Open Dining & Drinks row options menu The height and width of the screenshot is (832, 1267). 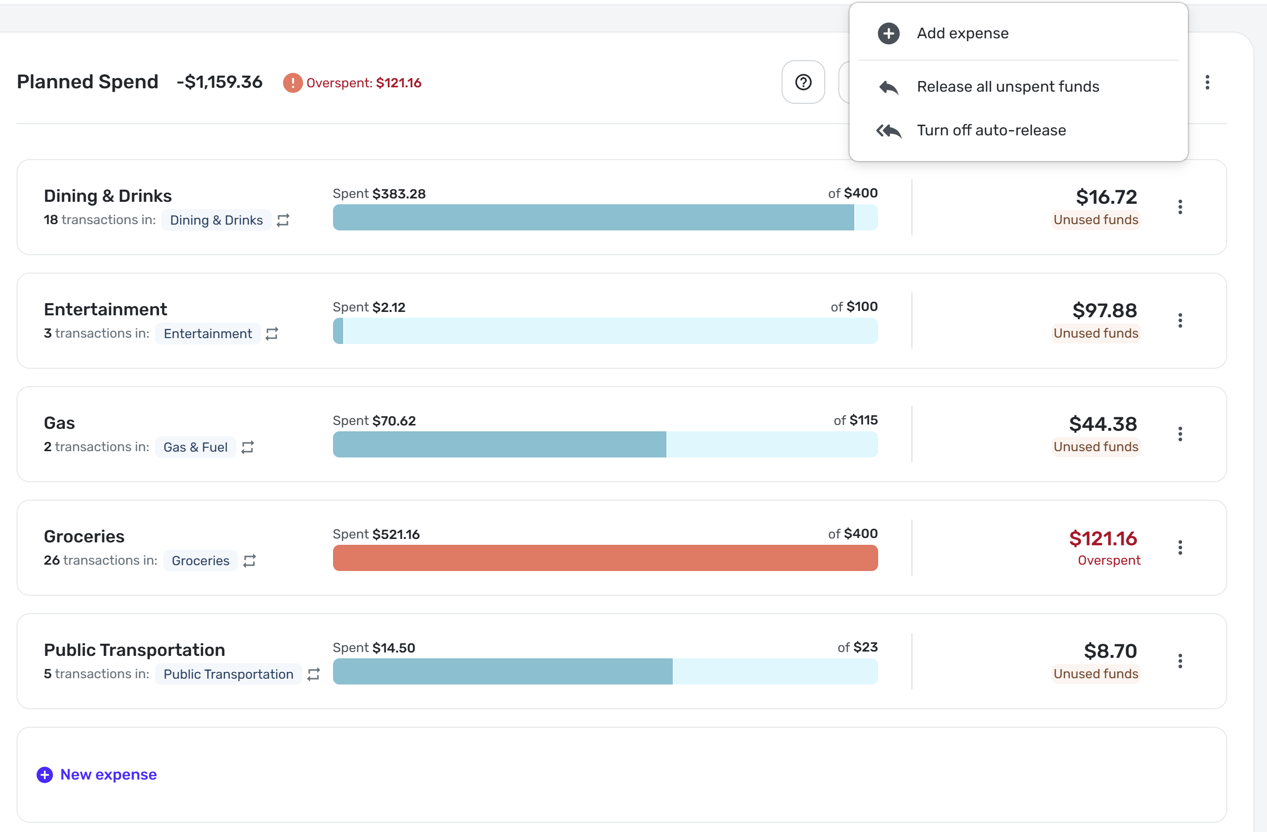coord(1180,207)
